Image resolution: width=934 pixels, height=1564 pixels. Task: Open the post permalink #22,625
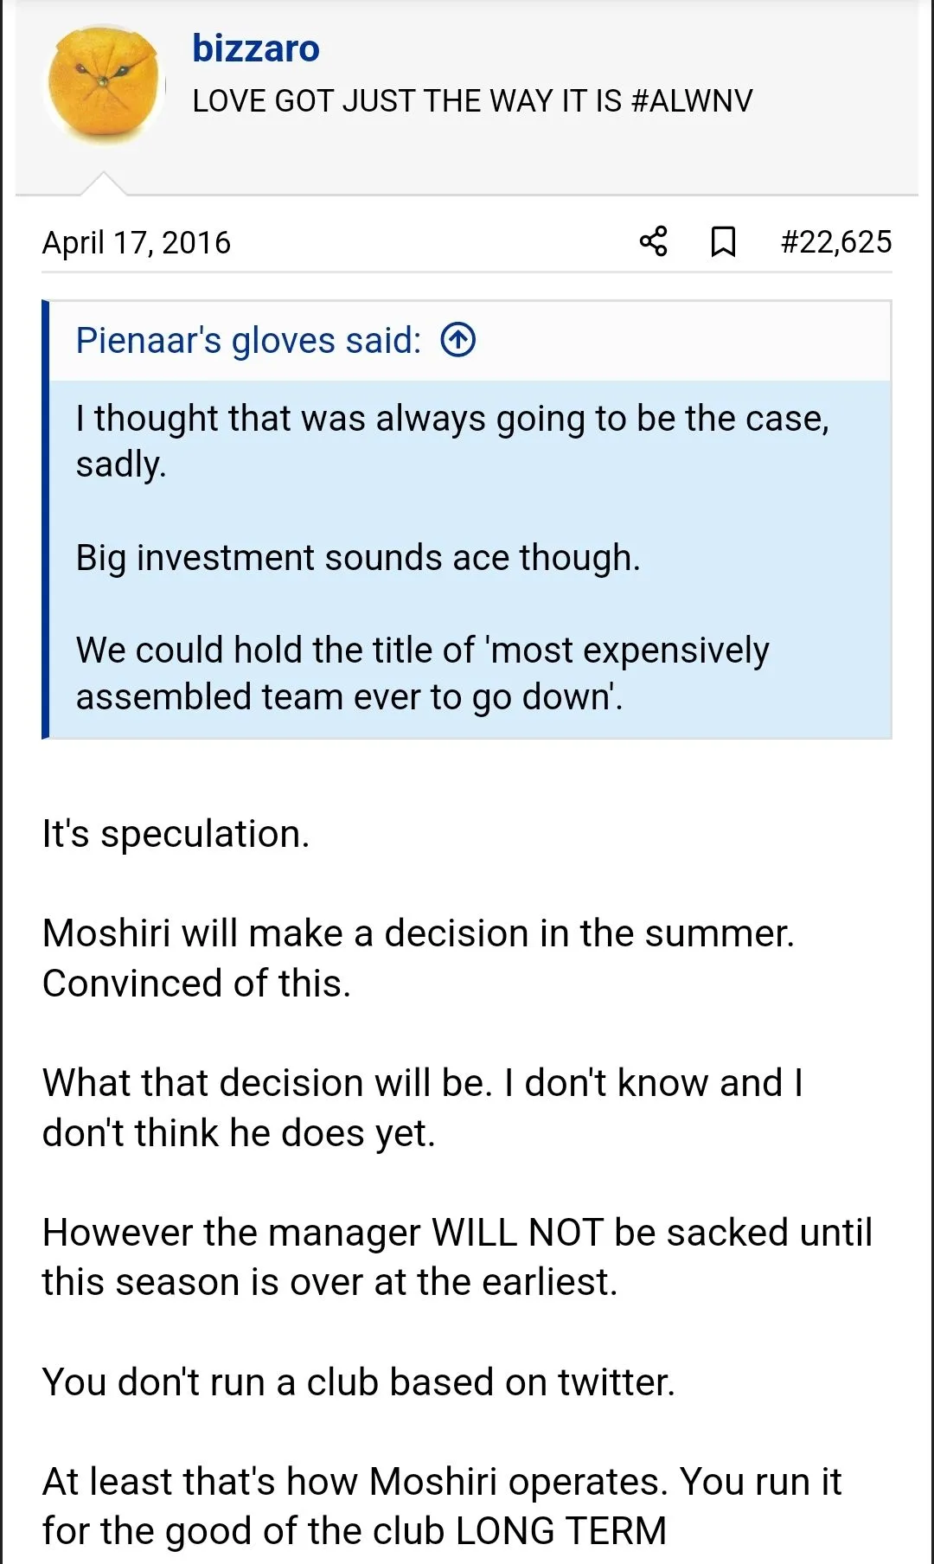click(835, 241)
